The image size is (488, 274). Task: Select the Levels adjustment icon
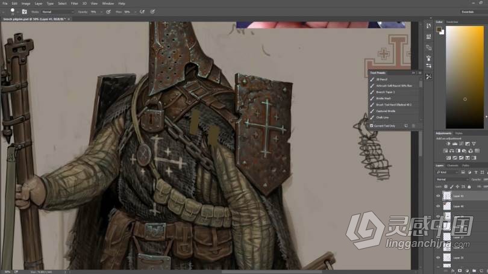tap(455, 144)
